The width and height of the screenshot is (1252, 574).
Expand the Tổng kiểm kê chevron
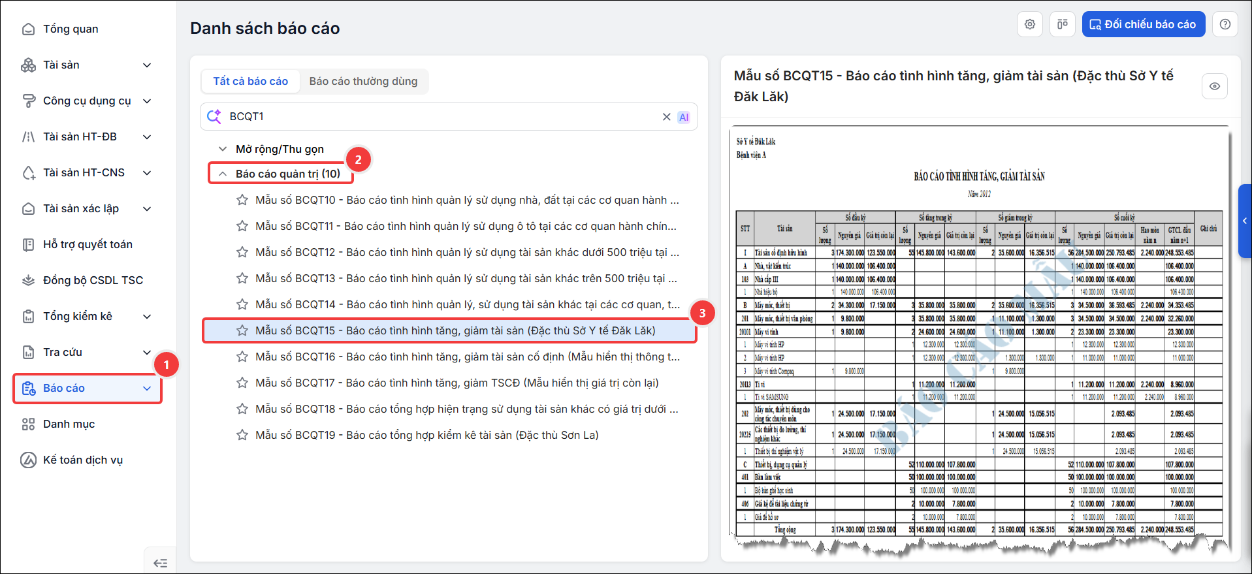[147, 316]
